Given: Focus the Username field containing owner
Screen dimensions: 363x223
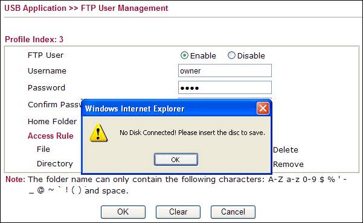Looking at the screenshot, I should coord(225,71).
